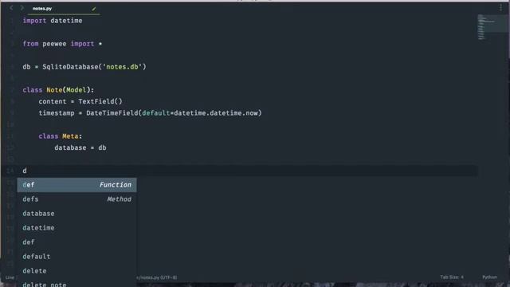Open the Python syntax selector

click(x=489, y=277)
